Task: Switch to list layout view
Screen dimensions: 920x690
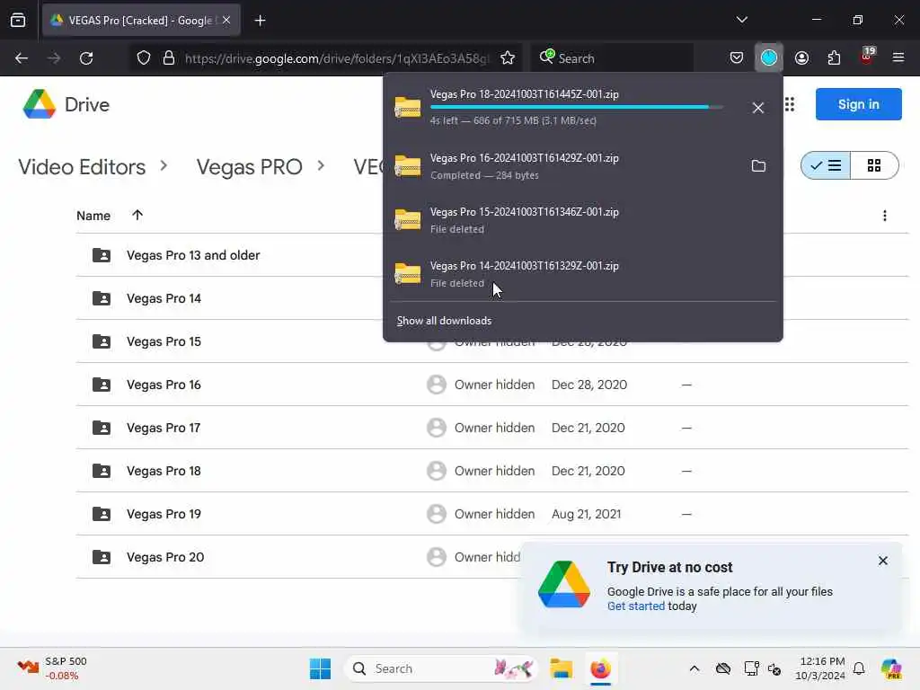Action: (x=826, y=165)
